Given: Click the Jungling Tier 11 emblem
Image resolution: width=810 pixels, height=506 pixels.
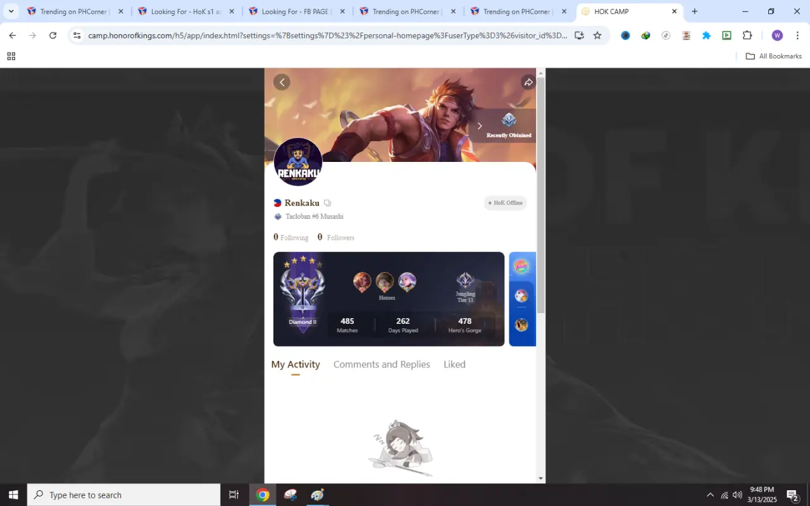Looking at the screenshot, I should [x=465, y=281].
